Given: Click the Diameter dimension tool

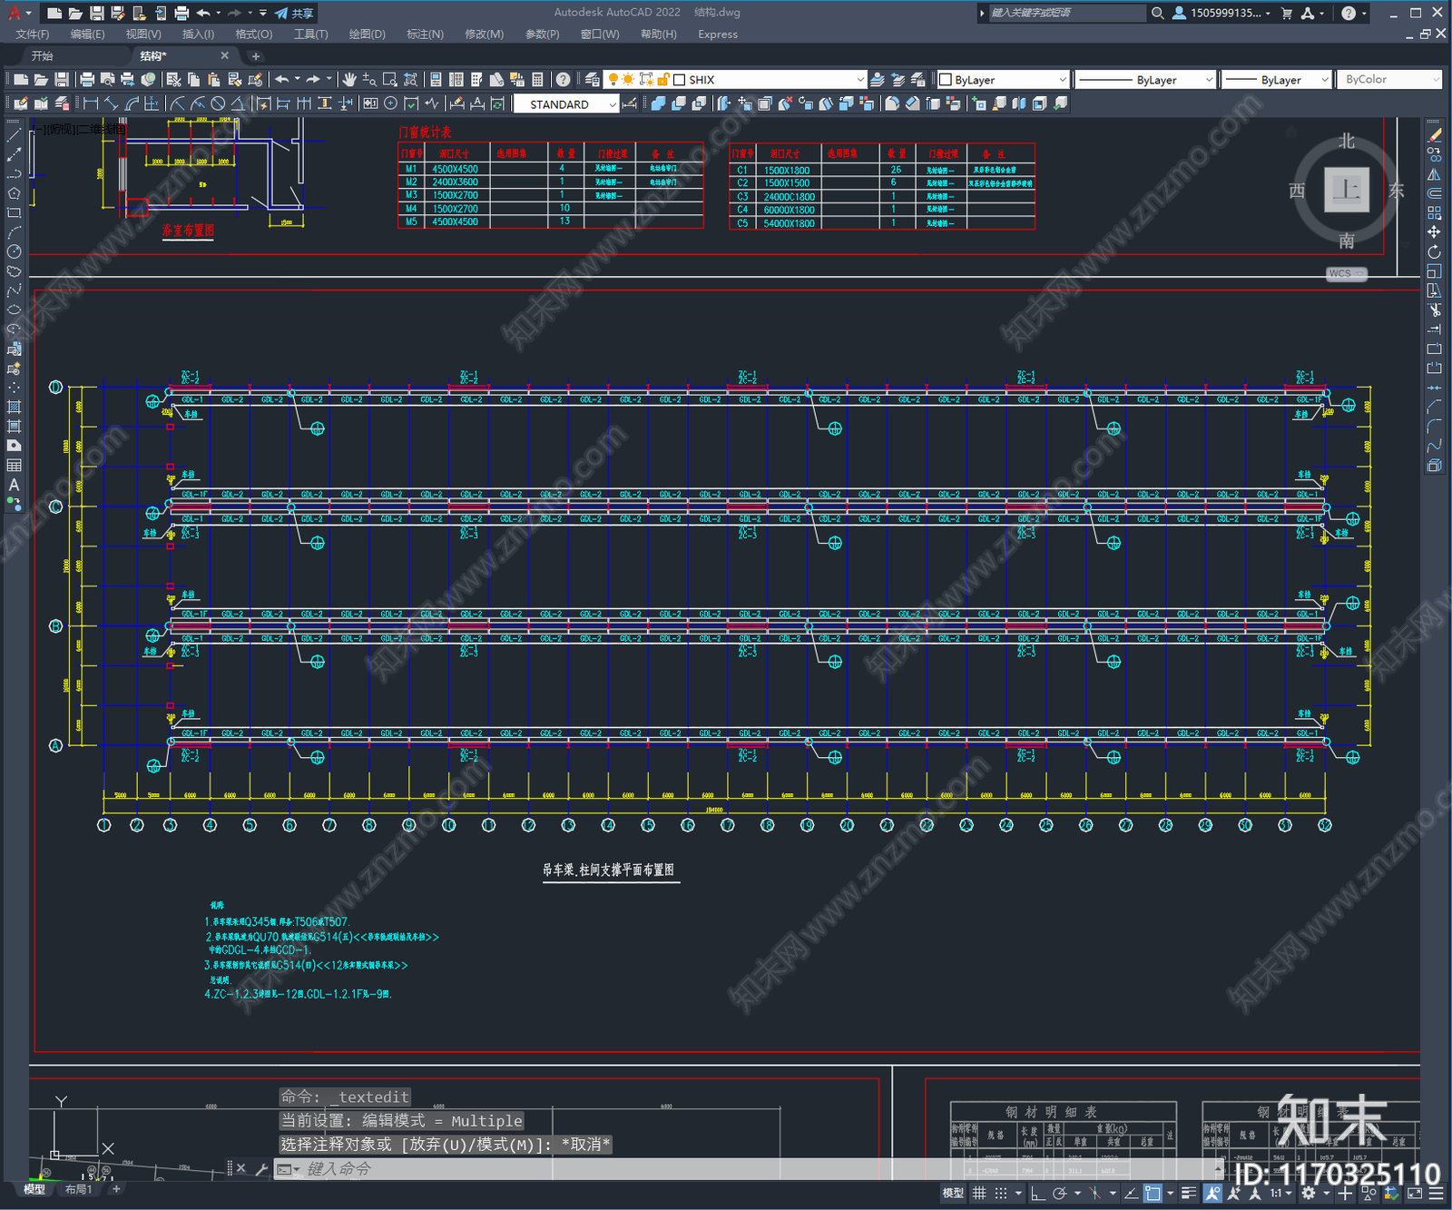Looking at the screenshot, I should 218,103.
